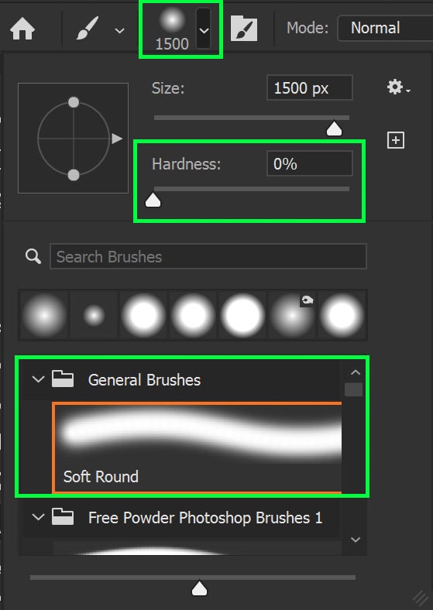Open the tool preset chevron beside Brush
This screenshot has height=610, width=433.
(119, 30)
